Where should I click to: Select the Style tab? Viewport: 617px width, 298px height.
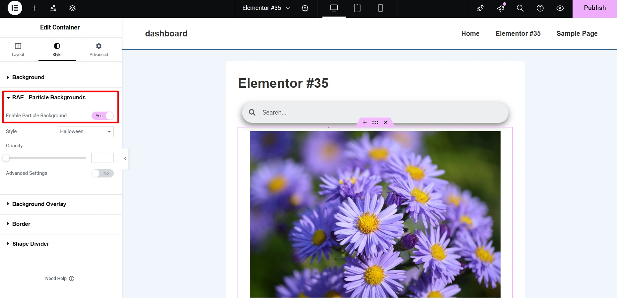point(57,50)
